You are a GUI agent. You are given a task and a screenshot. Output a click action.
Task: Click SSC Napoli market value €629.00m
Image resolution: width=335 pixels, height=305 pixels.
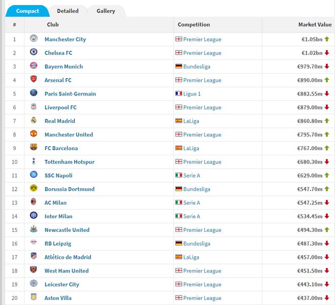click(x=310, y=175)
